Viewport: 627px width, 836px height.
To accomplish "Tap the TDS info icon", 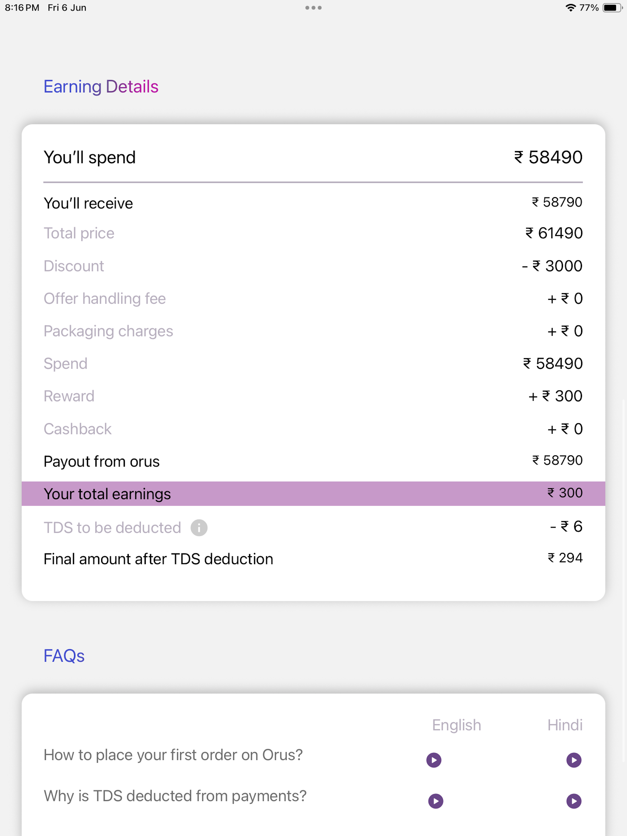I will pyautogui.click(x=199, y=528).
